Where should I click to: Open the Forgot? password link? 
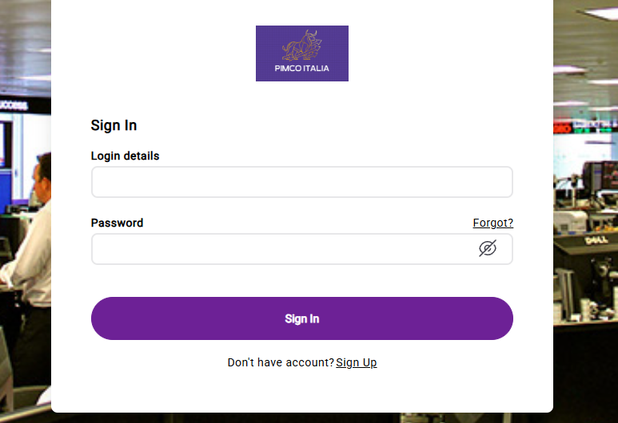[x=492, y=223]
